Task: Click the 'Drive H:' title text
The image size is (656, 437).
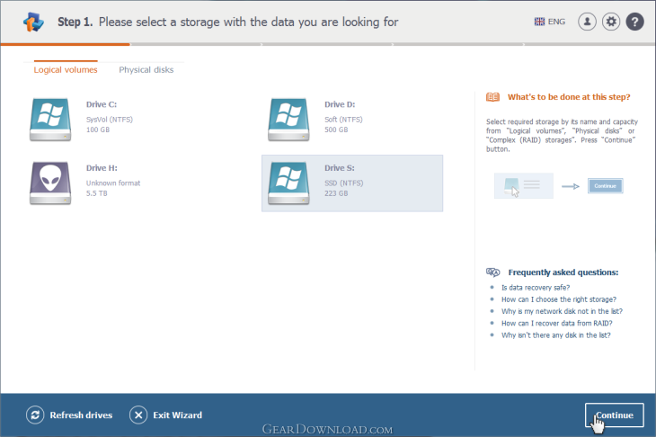Action: tap(102, 168)
